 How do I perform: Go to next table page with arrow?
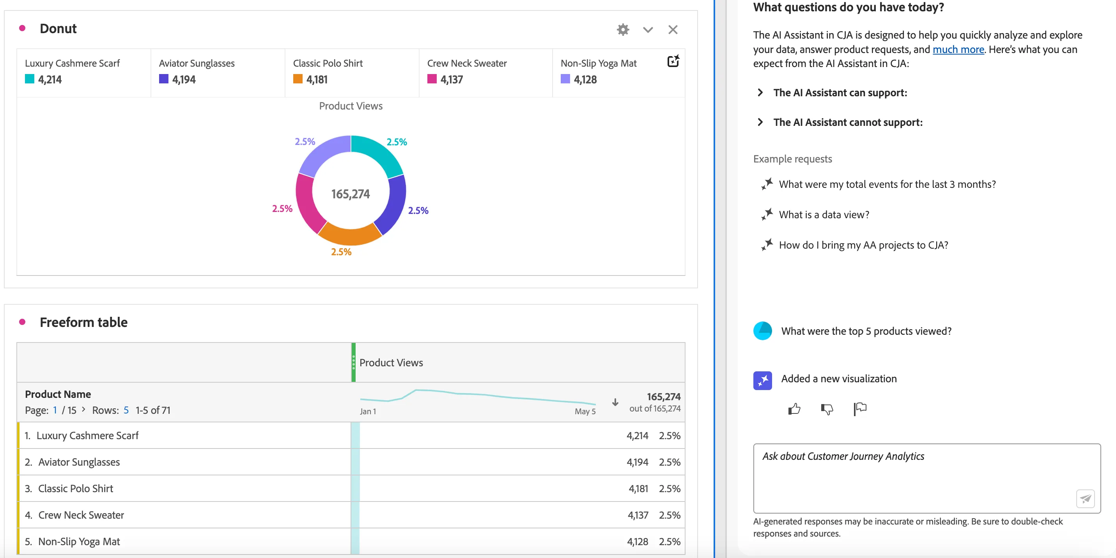point(83,409)
